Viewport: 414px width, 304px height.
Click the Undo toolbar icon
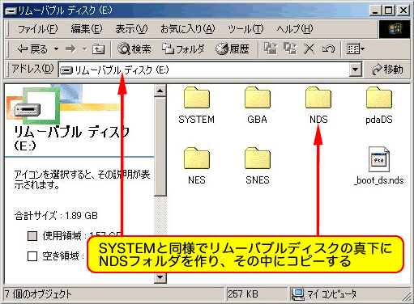[x=328, y=49]
